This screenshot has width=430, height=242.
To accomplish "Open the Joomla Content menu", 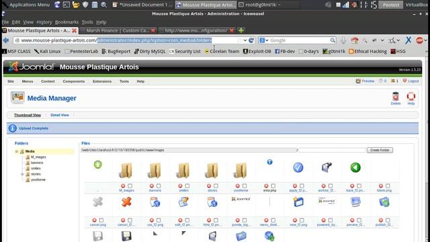I will click(x=48, y=81).
